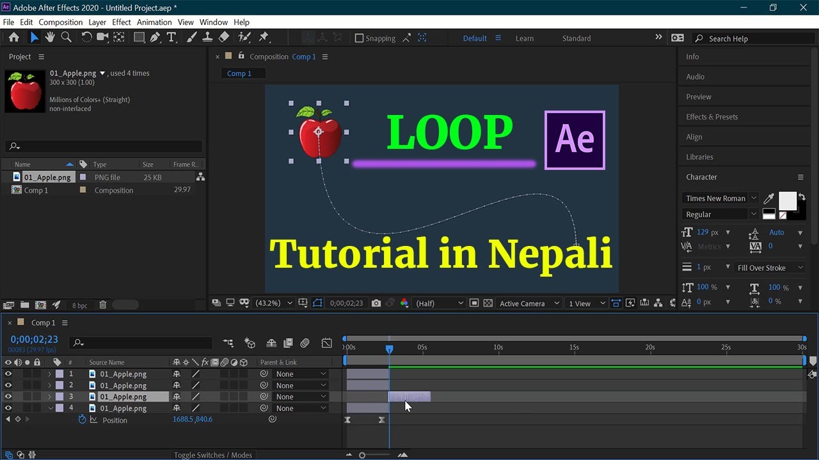Expand layer 1 properties in timeline

(x=50, y=374)
